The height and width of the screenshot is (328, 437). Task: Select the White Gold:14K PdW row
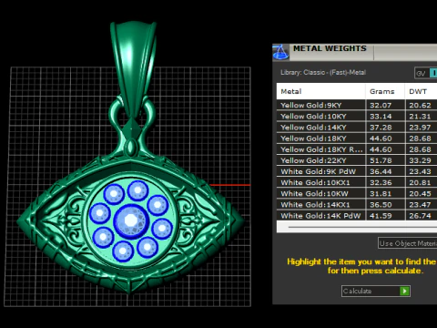click(x=357, y=216)
